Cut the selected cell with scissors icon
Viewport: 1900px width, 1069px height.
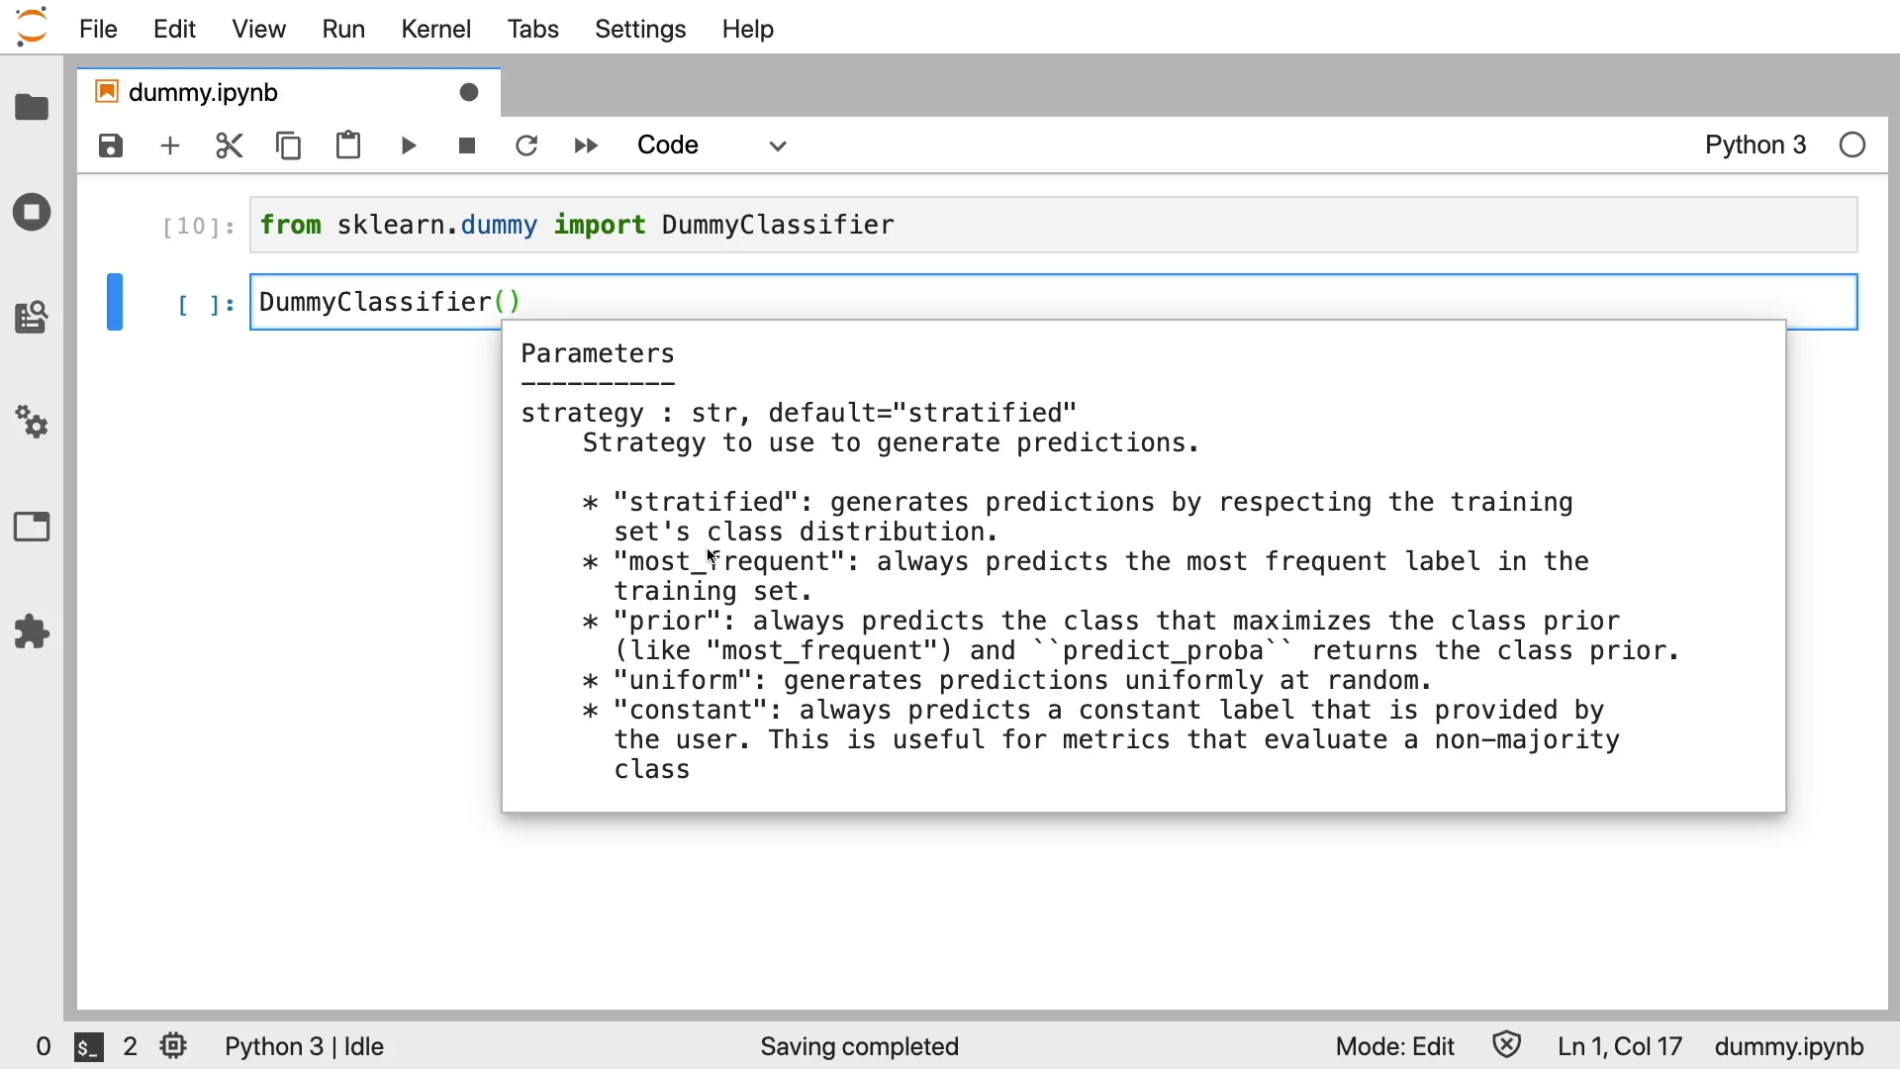tap(230, 146)
